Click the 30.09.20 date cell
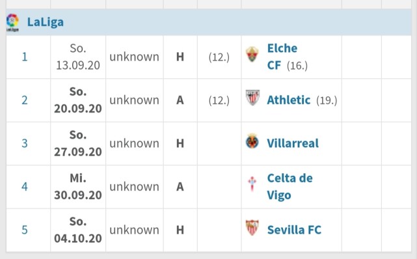The image size is (417, 259). 78,187
